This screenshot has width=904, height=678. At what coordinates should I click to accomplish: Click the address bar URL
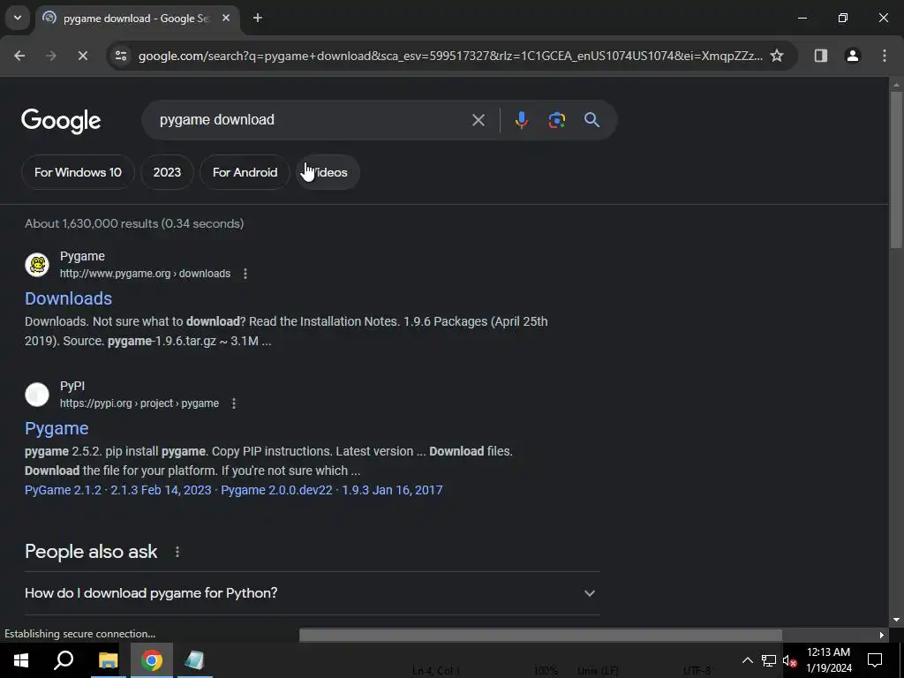click(449, 56)
